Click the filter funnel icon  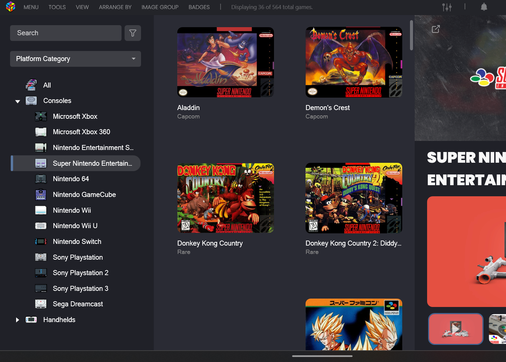pyautogui.click(x=133, y=33)
